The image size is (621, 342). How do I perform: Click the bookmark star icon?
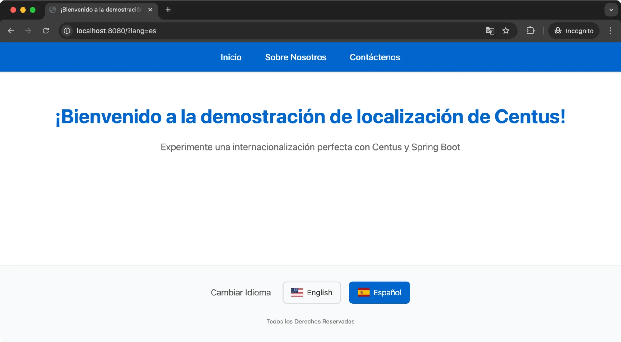point(506,31)
